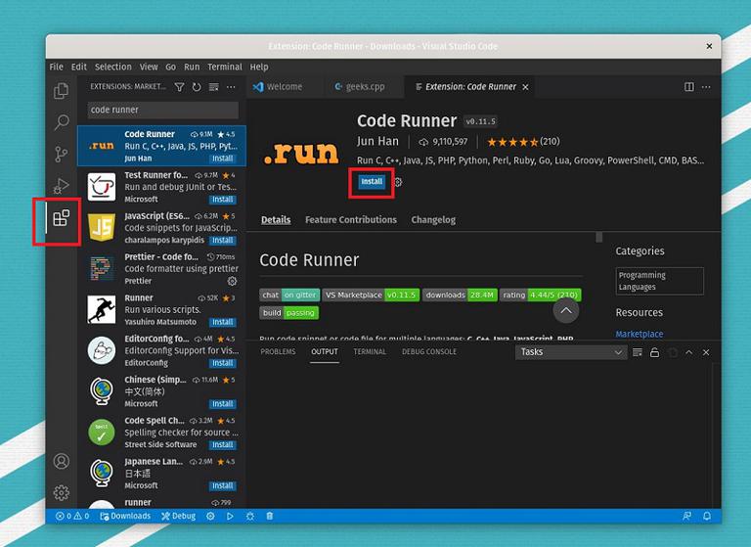Viewport: 751px width, 547px height.
Task: Open the Changelog tab
Action: (433, 219)
